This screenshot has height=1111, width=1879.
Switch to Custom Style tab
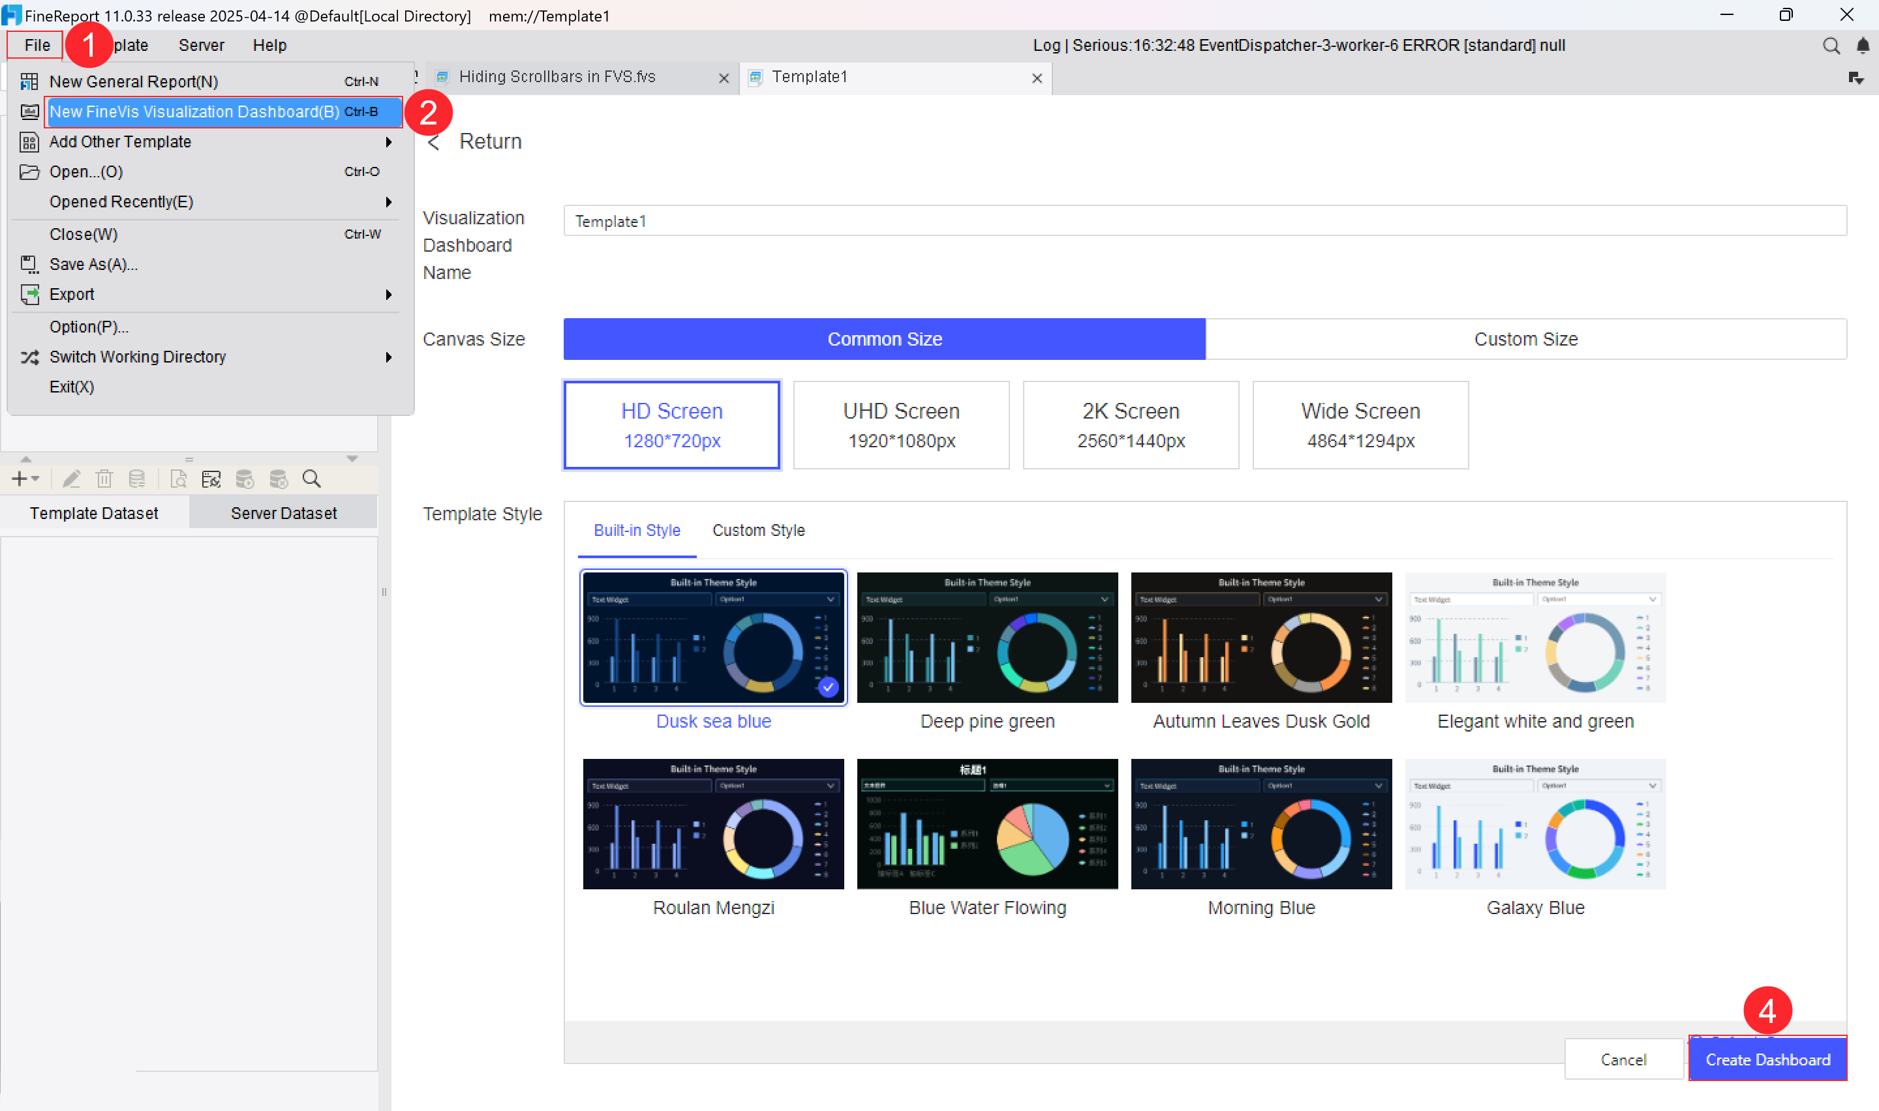(758, 530)
